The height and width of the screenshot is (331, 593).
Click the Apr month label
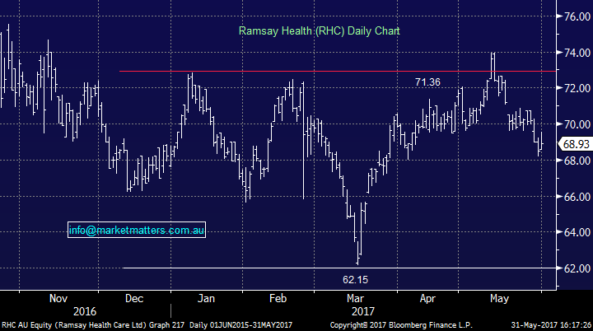pos(427,298)
